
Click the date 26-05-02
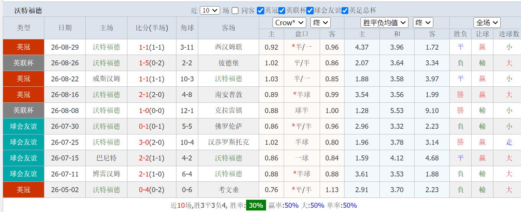(x=65, y=190)
